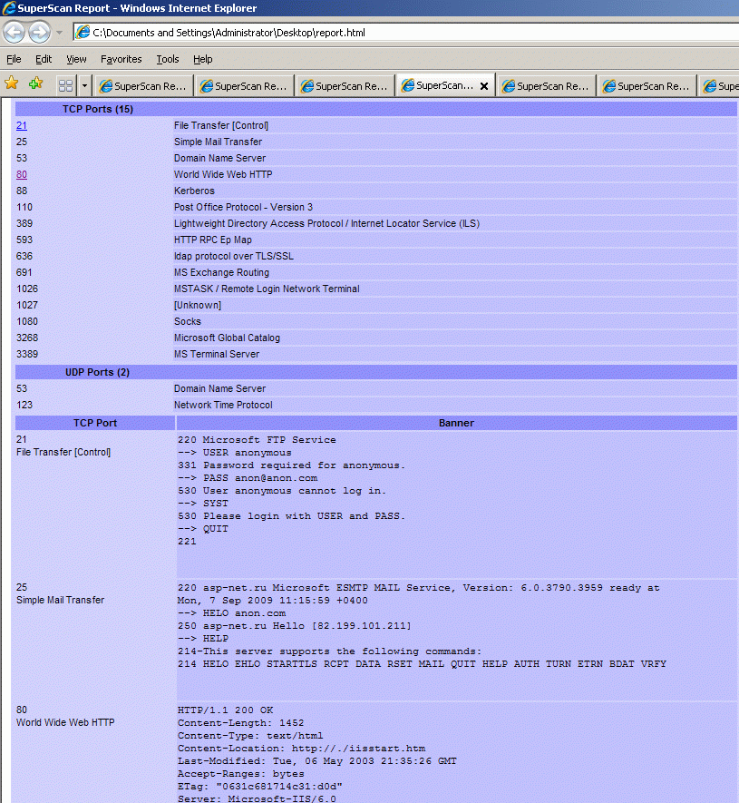
Task: Click the browser Back arrow button
Action: coord(14,33)
